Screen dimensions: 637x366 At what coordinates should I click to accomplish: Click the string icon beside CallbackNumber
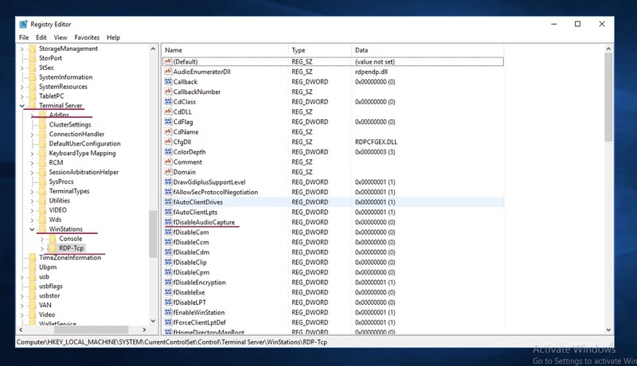[x=168, y=91]
